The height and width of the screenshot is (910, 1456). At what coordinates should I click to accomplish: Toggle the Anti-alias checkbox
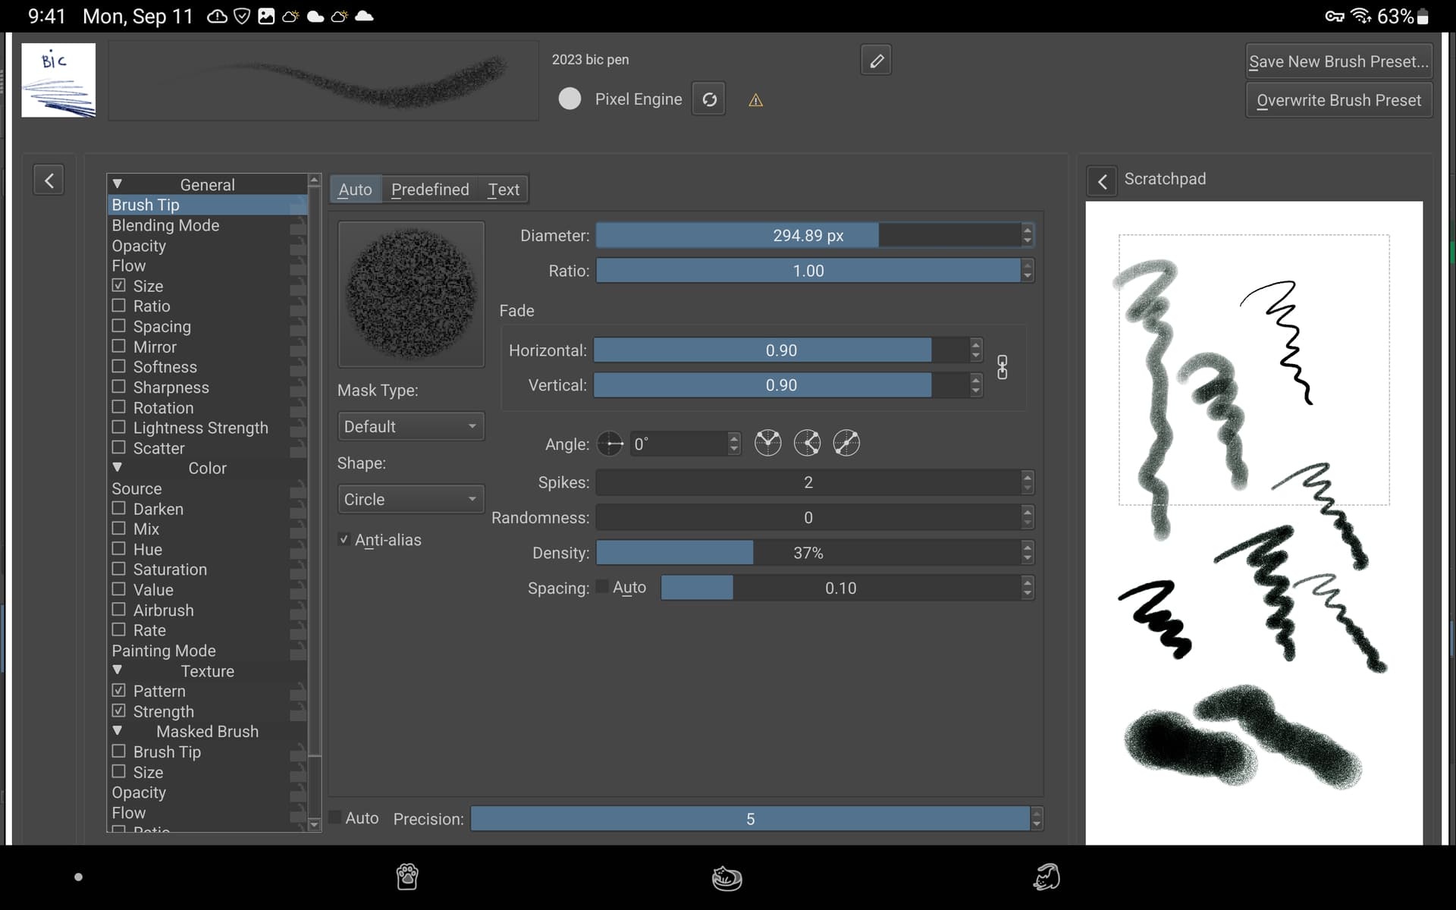tap(344, 540)
